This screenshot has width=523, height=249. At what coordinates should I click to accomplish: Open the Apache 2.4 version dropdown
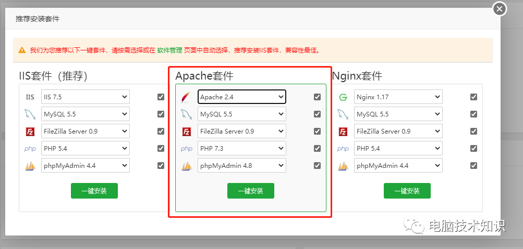242,97
